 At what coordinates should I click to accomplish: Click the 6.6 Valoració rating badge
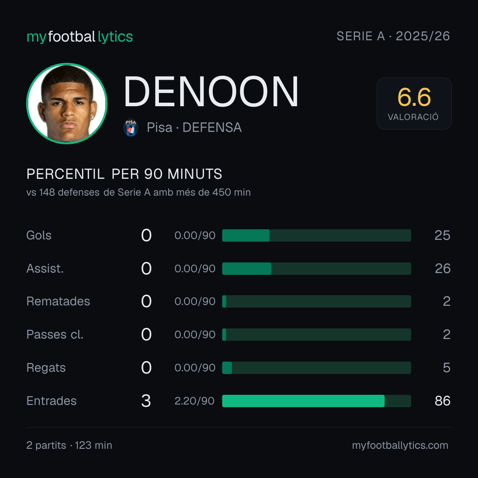tap(414, 103)
